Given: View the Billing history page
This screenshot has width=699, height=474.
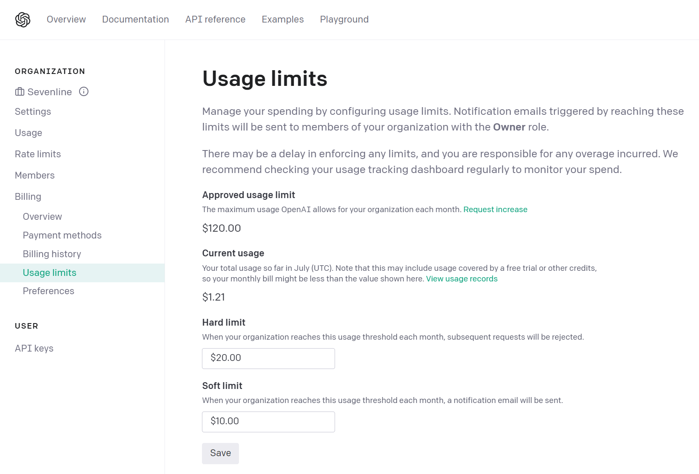Looking at the screenshot, I should [x=52, y=254].
